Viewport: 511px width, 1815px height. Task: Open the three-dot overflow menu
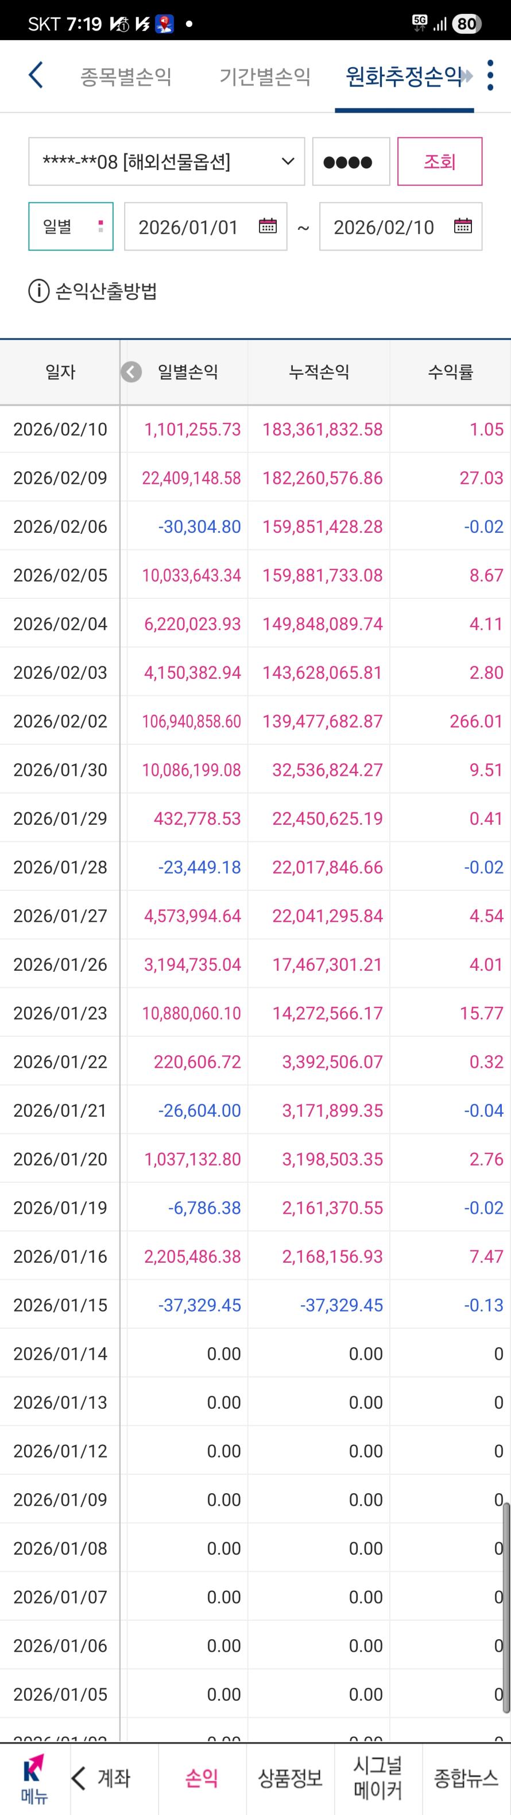[x=490, y=75]
